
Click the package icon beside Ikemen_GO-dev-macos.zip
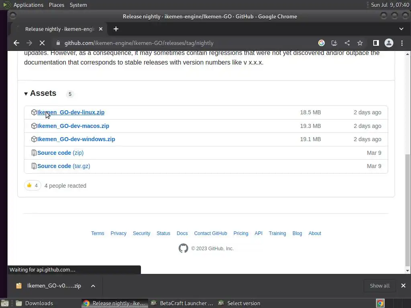click(34, 126)
